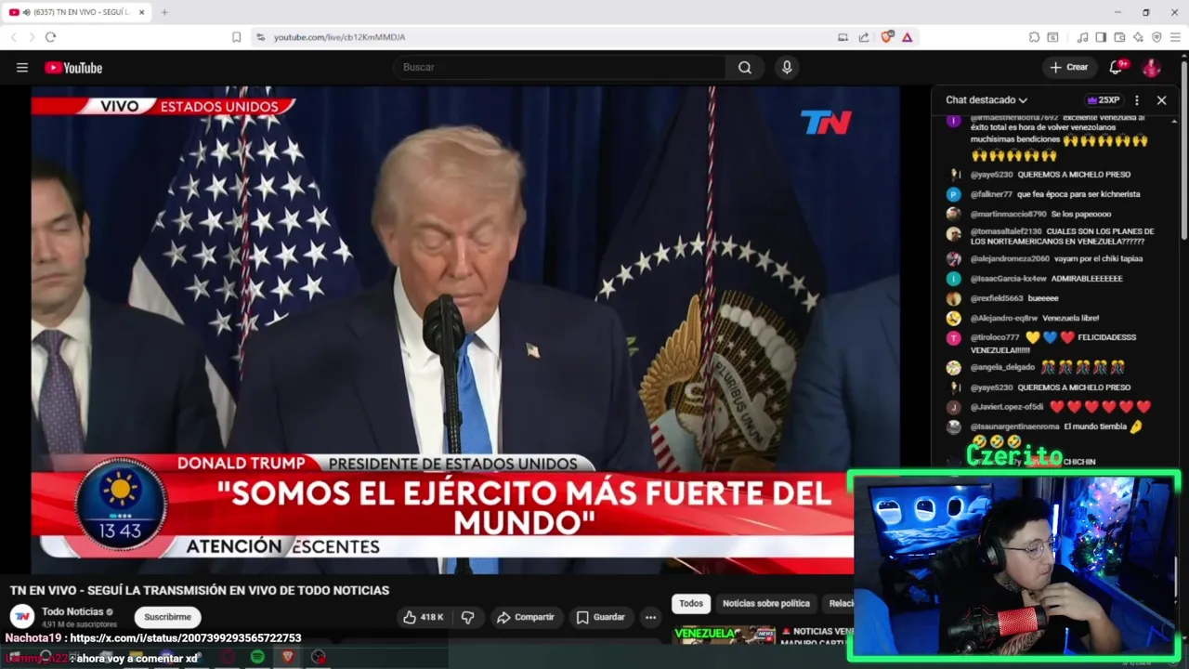Select the Noticias sobre política chip

tap(766, 604)
